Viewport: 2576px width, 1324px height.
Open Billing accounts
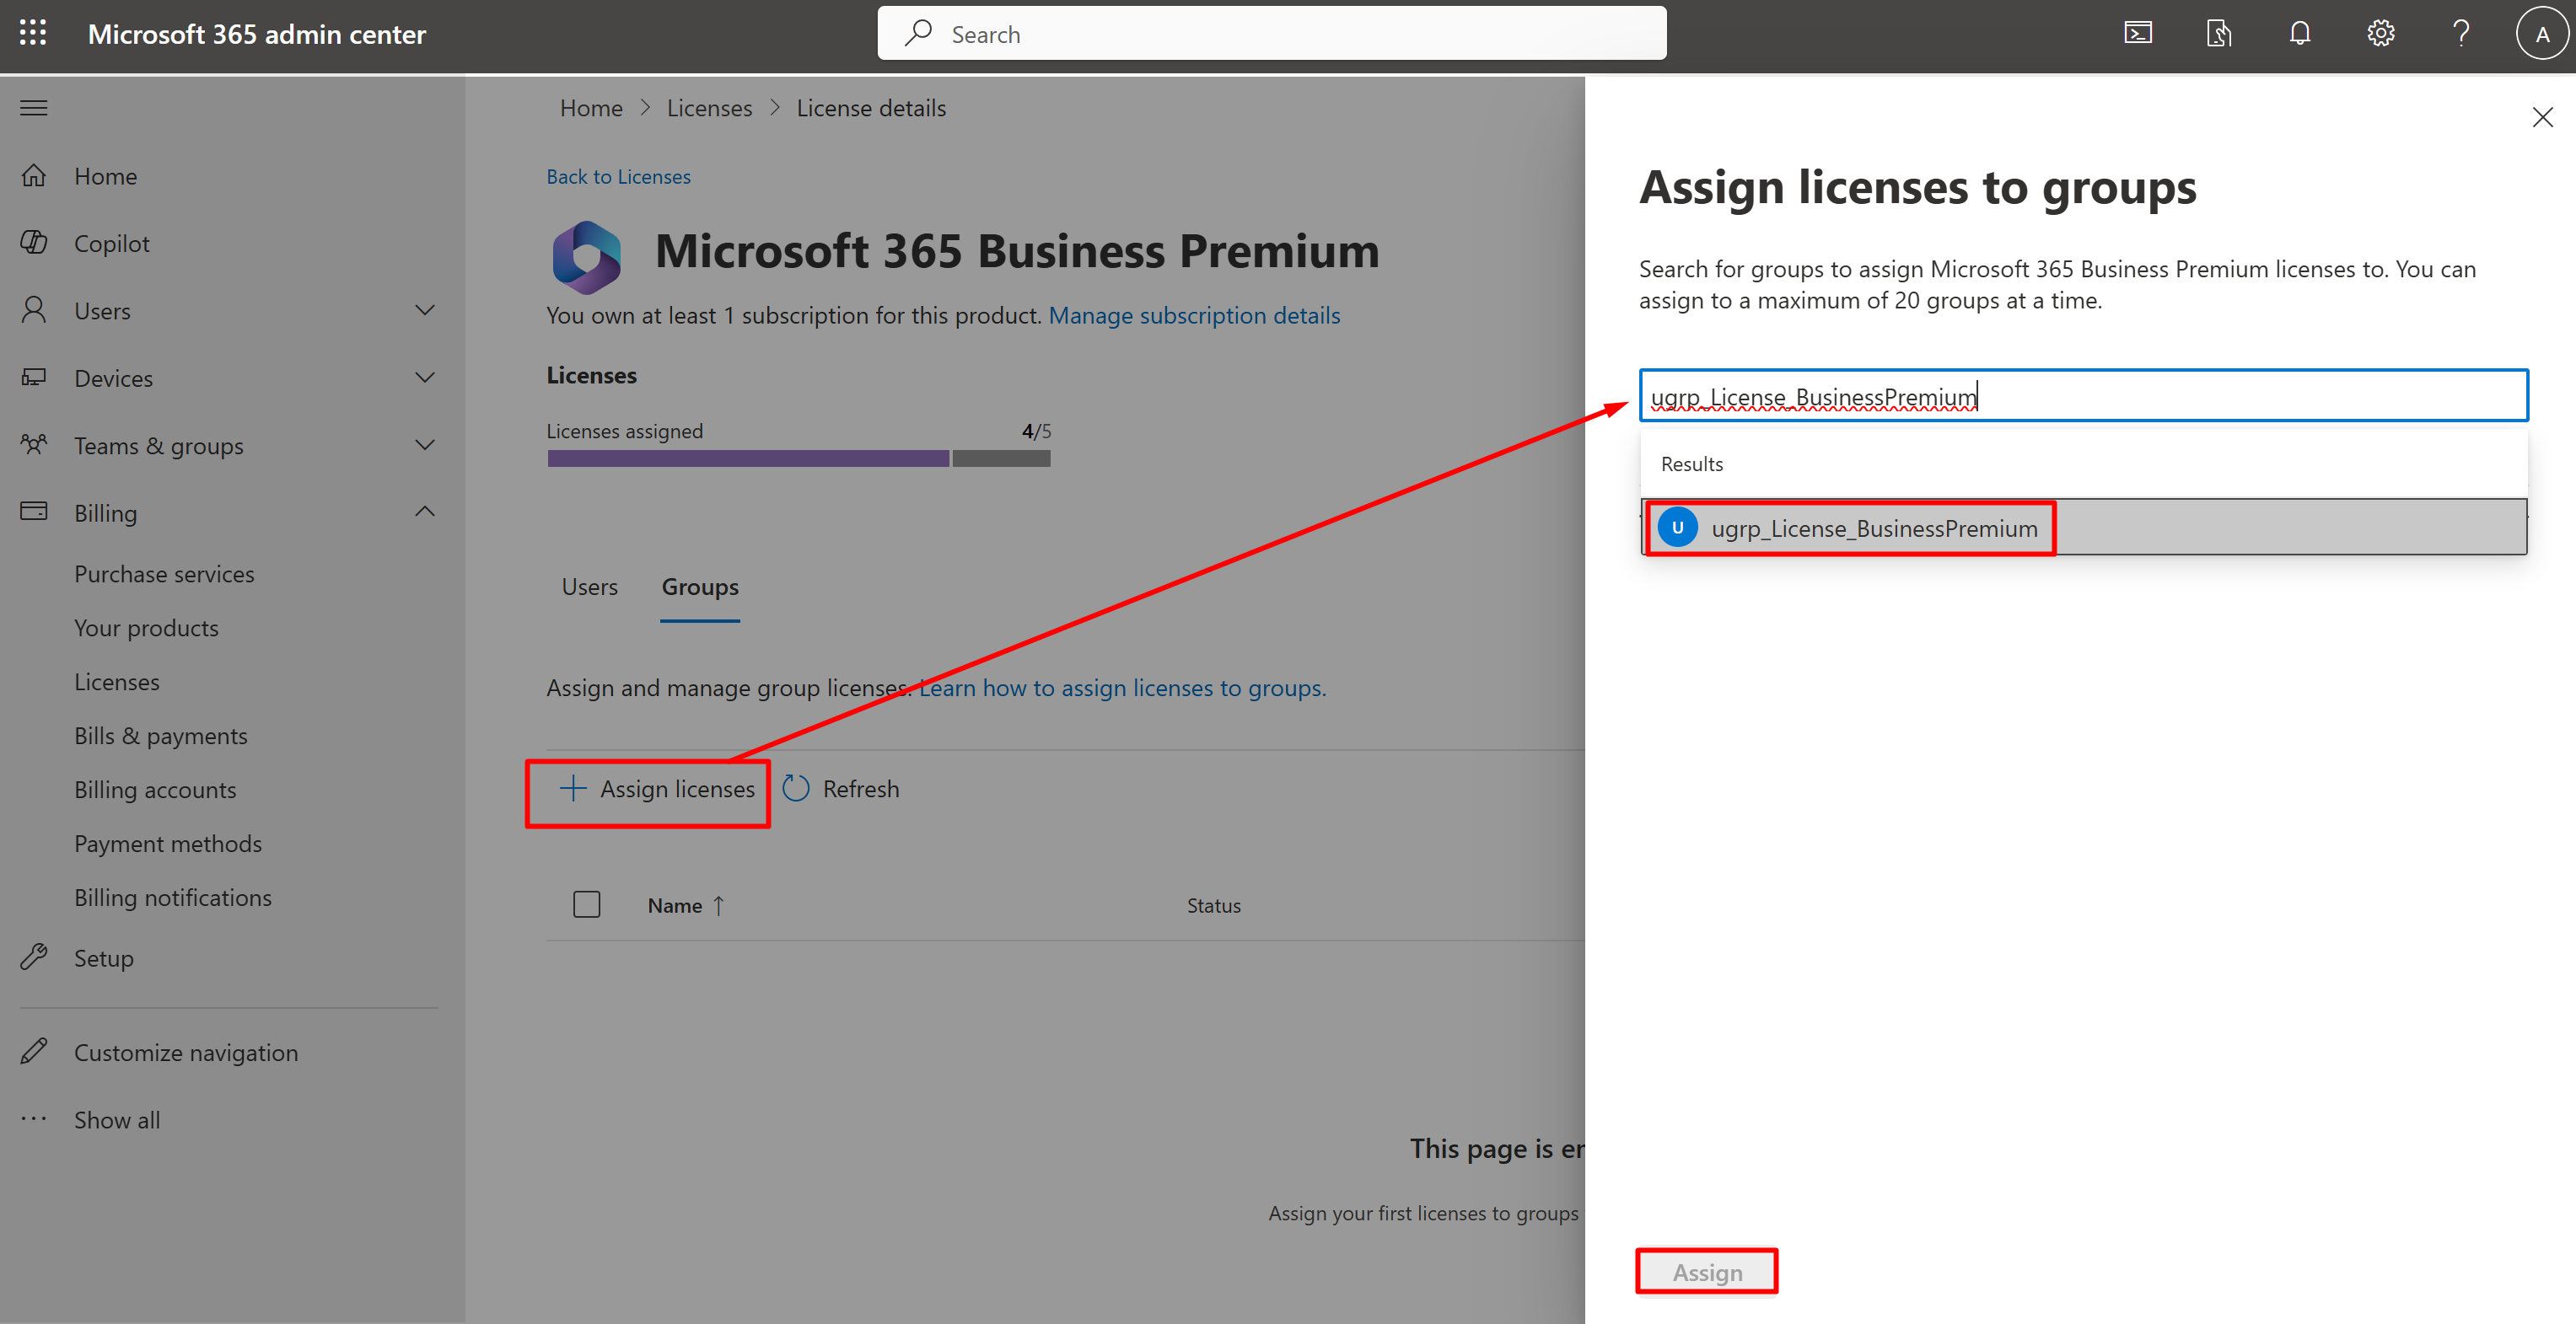(x=155, y=790)
